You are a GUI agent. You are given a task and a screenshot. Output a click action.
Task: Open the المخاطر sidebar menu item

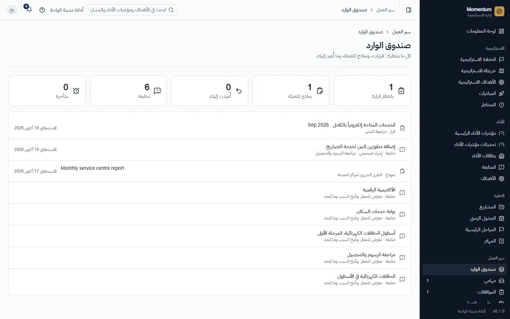pyautogui.click(x=465, y=105)
